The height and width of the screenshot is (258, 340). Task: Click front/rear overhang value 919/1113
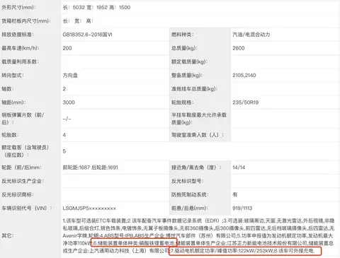(242, 209)
